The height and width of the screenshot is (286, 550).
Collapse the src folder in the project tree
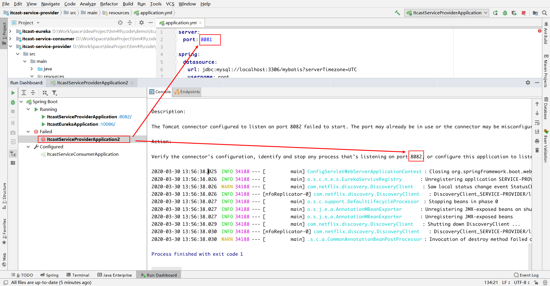coord(18,54)
